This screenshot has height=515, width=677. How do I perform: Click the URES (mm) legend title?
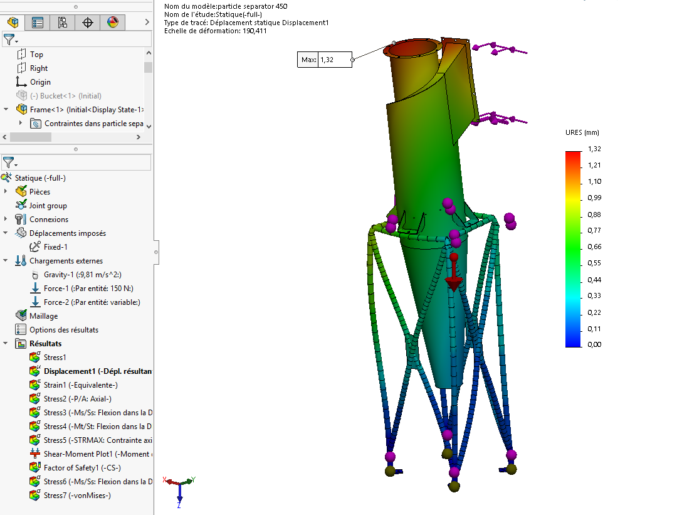582,132
